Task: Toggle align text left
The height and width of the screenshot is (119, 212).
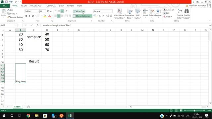Action: 56,16
